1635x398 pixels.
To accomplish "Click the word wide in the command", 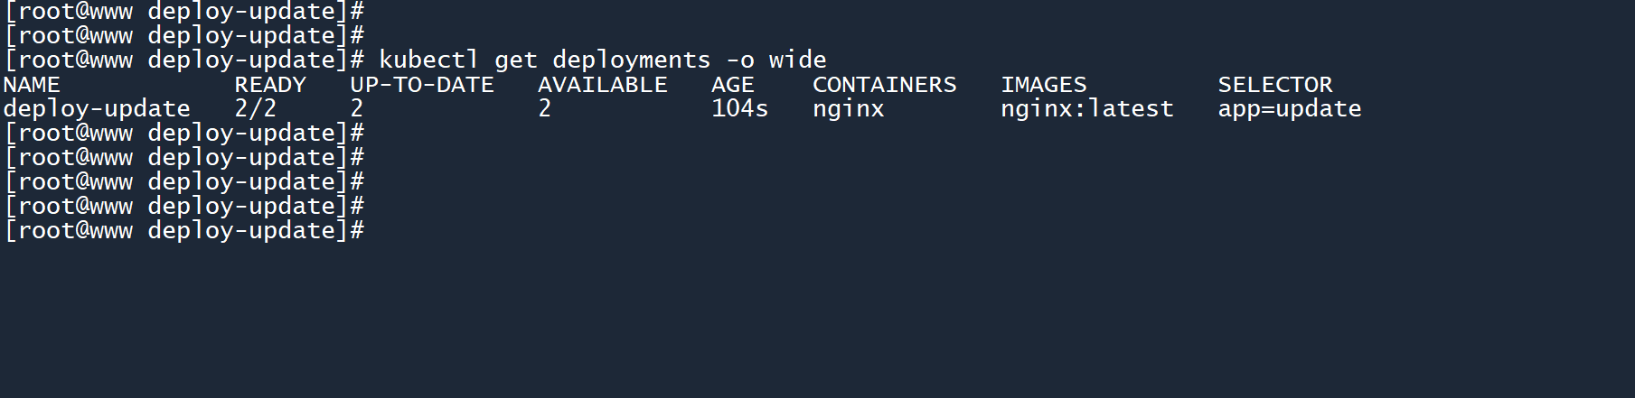I will pyautogui.click(x=797, y=60).
